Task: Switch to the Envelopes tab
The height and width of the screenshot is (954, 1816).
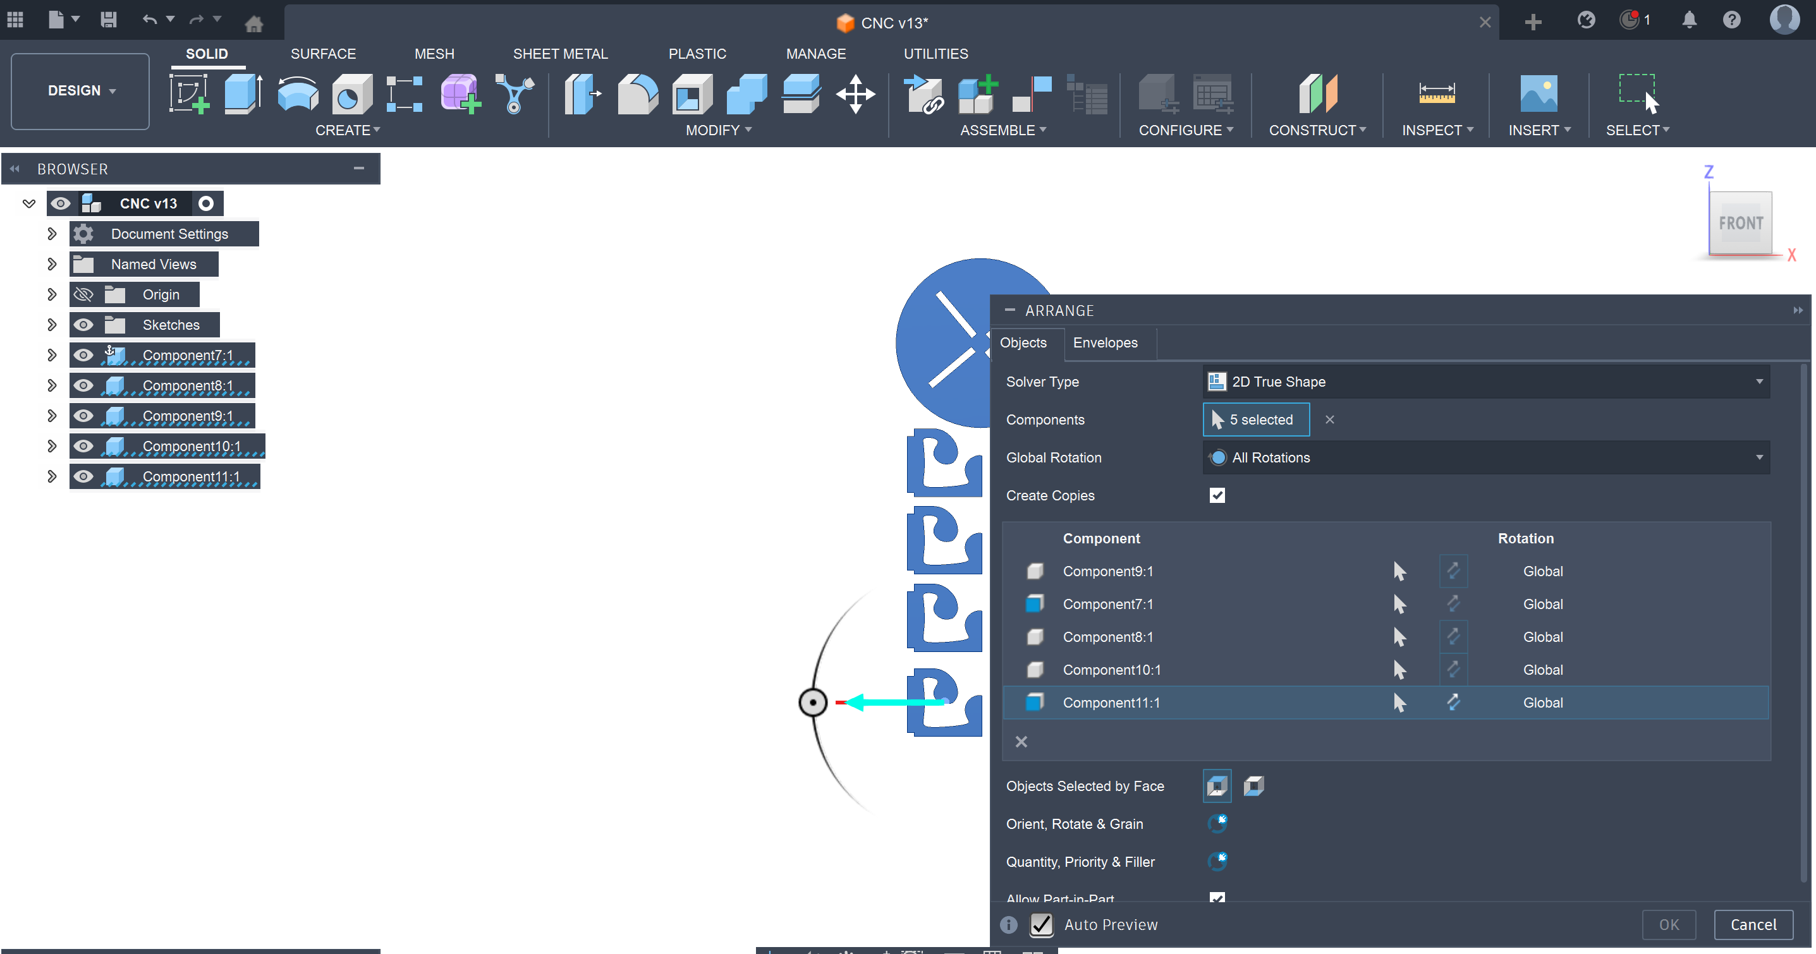Action: [1105, 343]
